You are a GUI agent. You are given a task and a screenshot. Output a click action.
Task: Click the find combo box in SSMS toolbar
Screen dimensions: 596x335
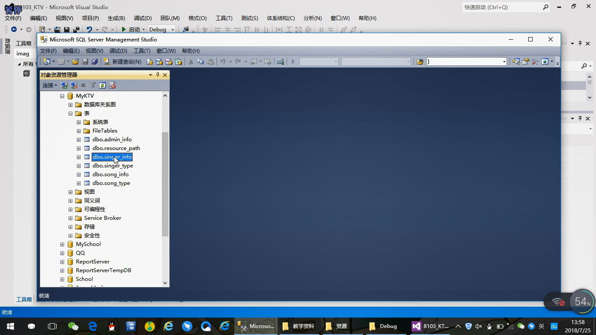[466, 62]
